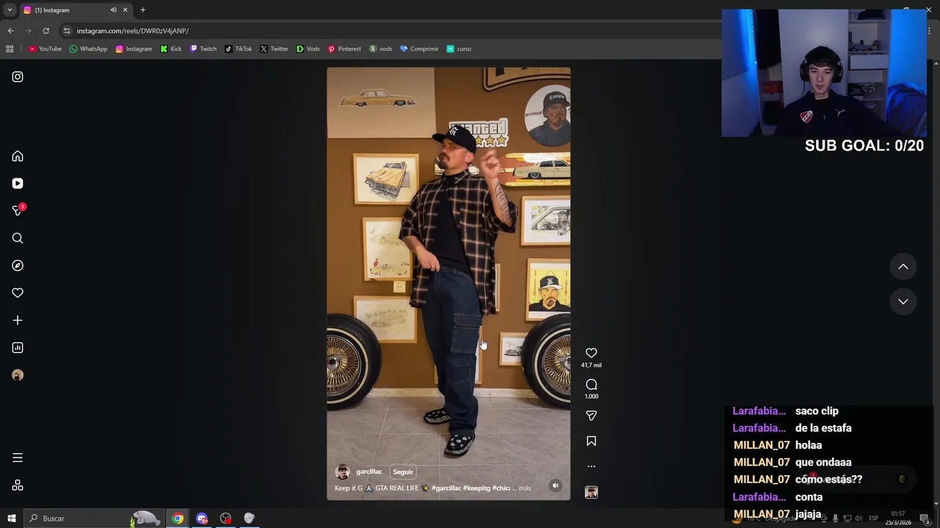This screenshot has height=528, width=940.
Task: Open the YouTube bookmark
Action: coord(45,49)
